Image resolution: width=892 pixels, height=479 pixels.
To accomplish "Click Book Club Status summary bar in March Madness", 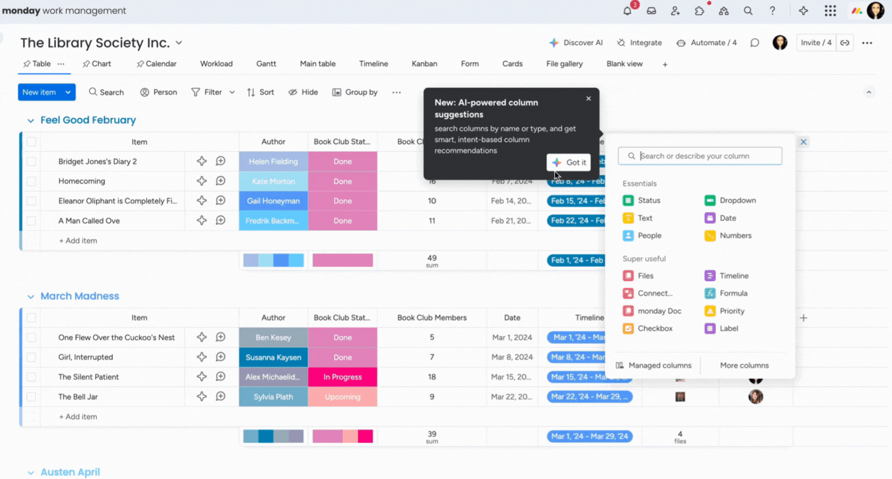I will coord(343,436).
